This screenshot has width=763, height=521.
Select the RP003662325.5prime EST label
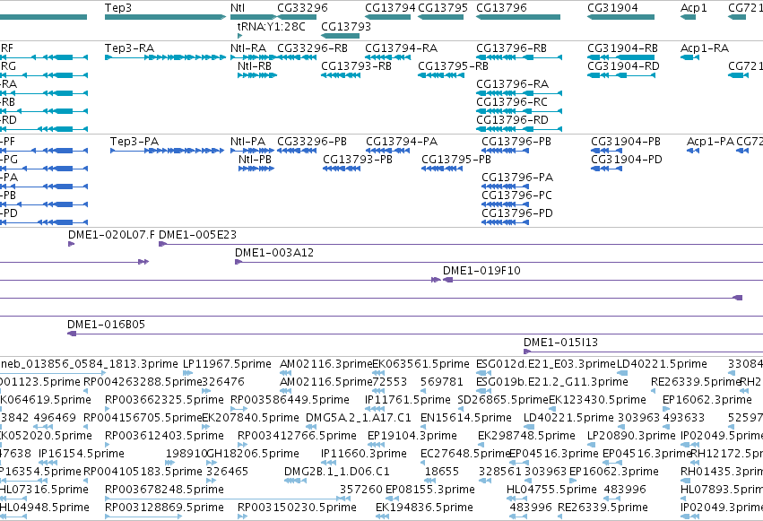click(x=164, y=400)
